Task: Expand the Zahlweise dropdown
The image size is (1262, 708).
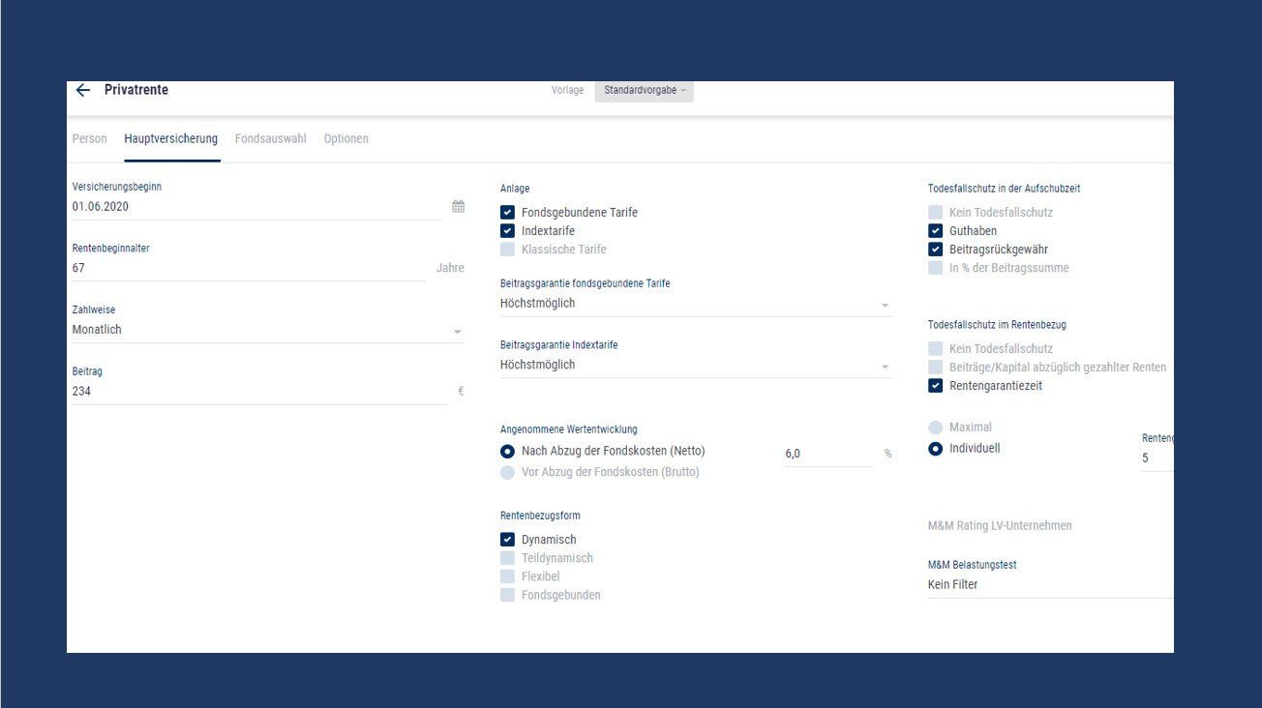Action: (x=458, y=331)
